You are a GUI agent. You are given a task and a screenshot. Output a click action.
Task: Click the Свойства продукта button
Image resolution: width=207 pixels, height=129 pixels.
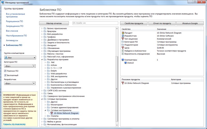134,23
